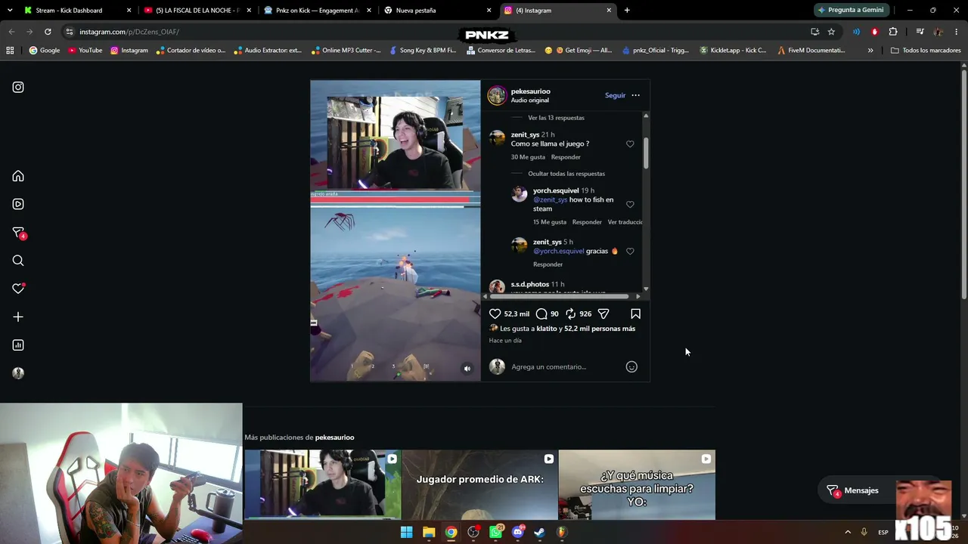This screenshot has width=968, height=544.
Task: Share the post via send icon
Action: (x=603, y=314)
